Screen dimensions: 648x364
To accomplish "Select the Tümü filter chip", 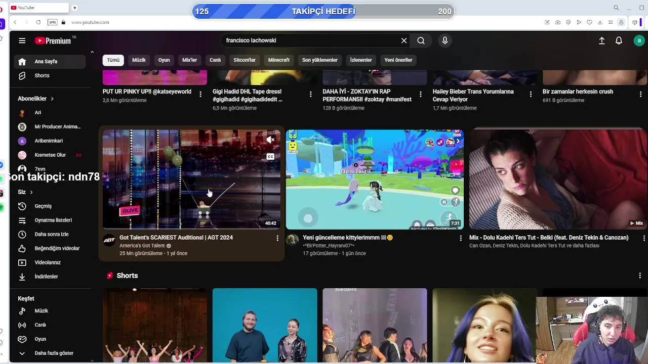I will tap(113, 60).
